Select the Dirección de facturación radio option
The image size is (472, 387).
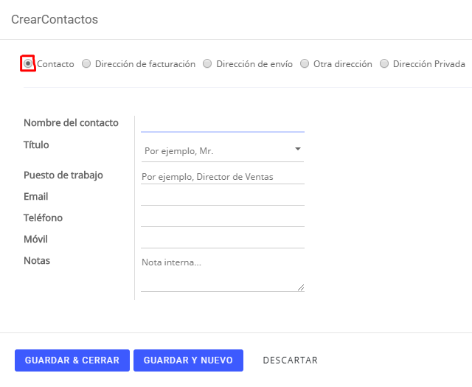pos(86,63)
